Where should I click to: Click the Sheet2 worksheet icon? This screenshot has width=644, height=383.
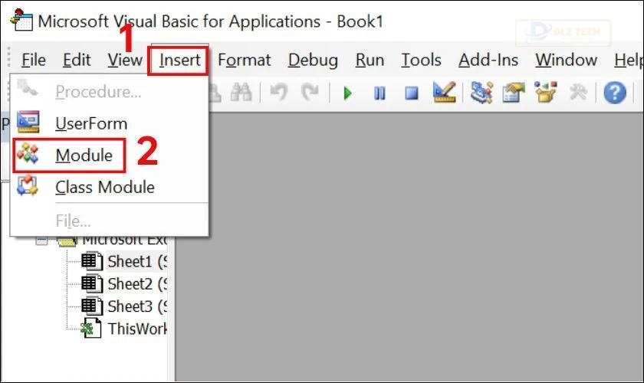point(91,283)
